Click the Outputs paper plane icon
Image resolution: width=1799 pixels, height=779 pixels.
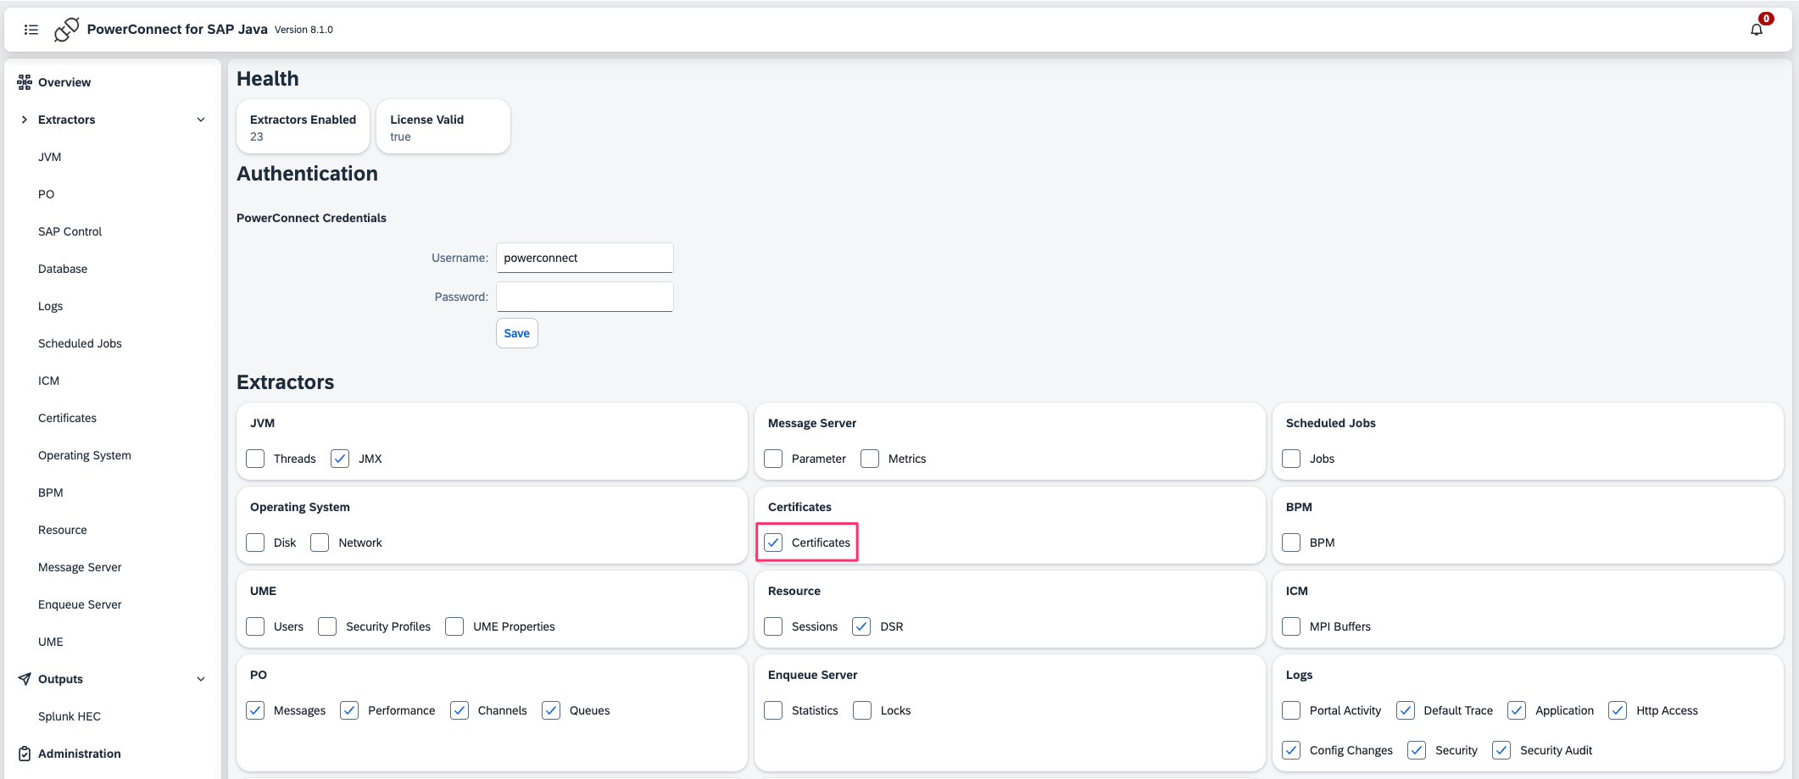(x=25, y=679)
